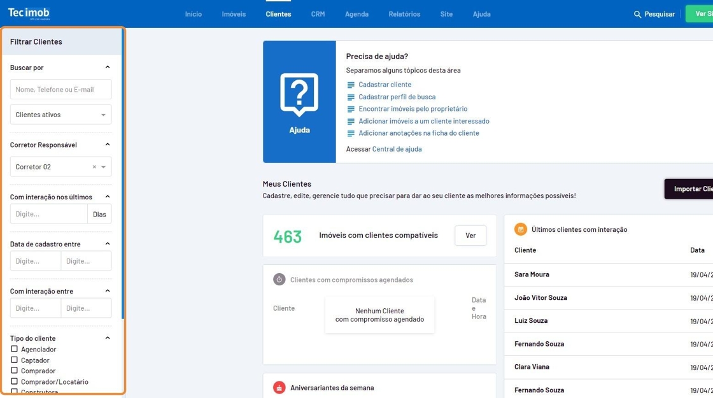Tick the Comprador checkbox
713x398 pixels.
14,371
